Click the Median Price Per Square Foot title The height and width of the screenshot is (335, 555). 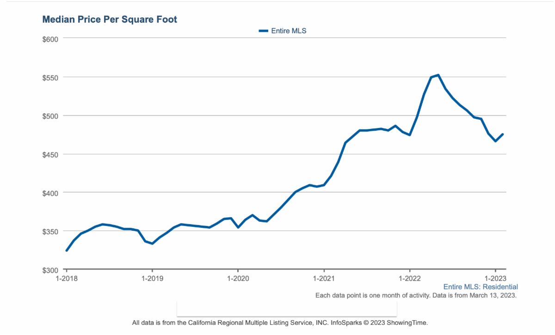coord(110,19)
